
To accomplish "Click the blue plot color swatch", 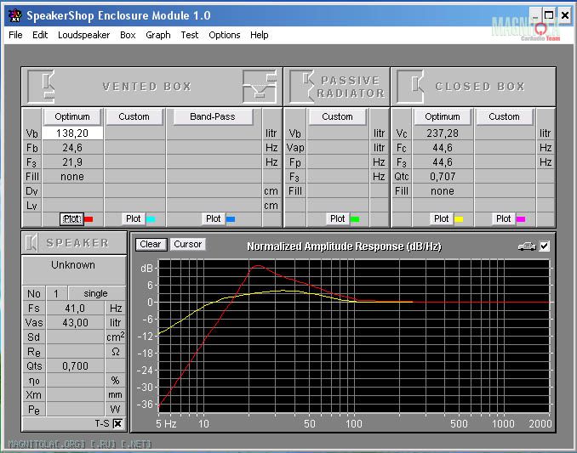I will [231, 219].
